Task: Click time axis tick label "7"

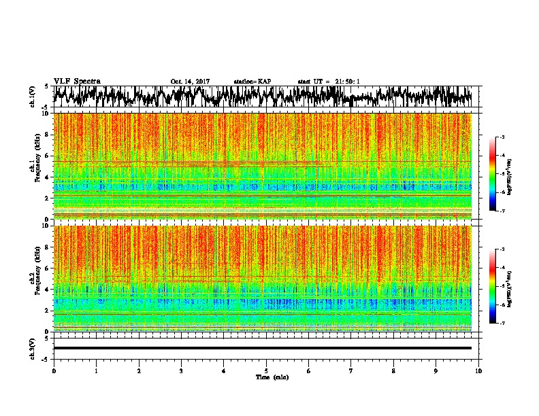Action: pos(351,371)
